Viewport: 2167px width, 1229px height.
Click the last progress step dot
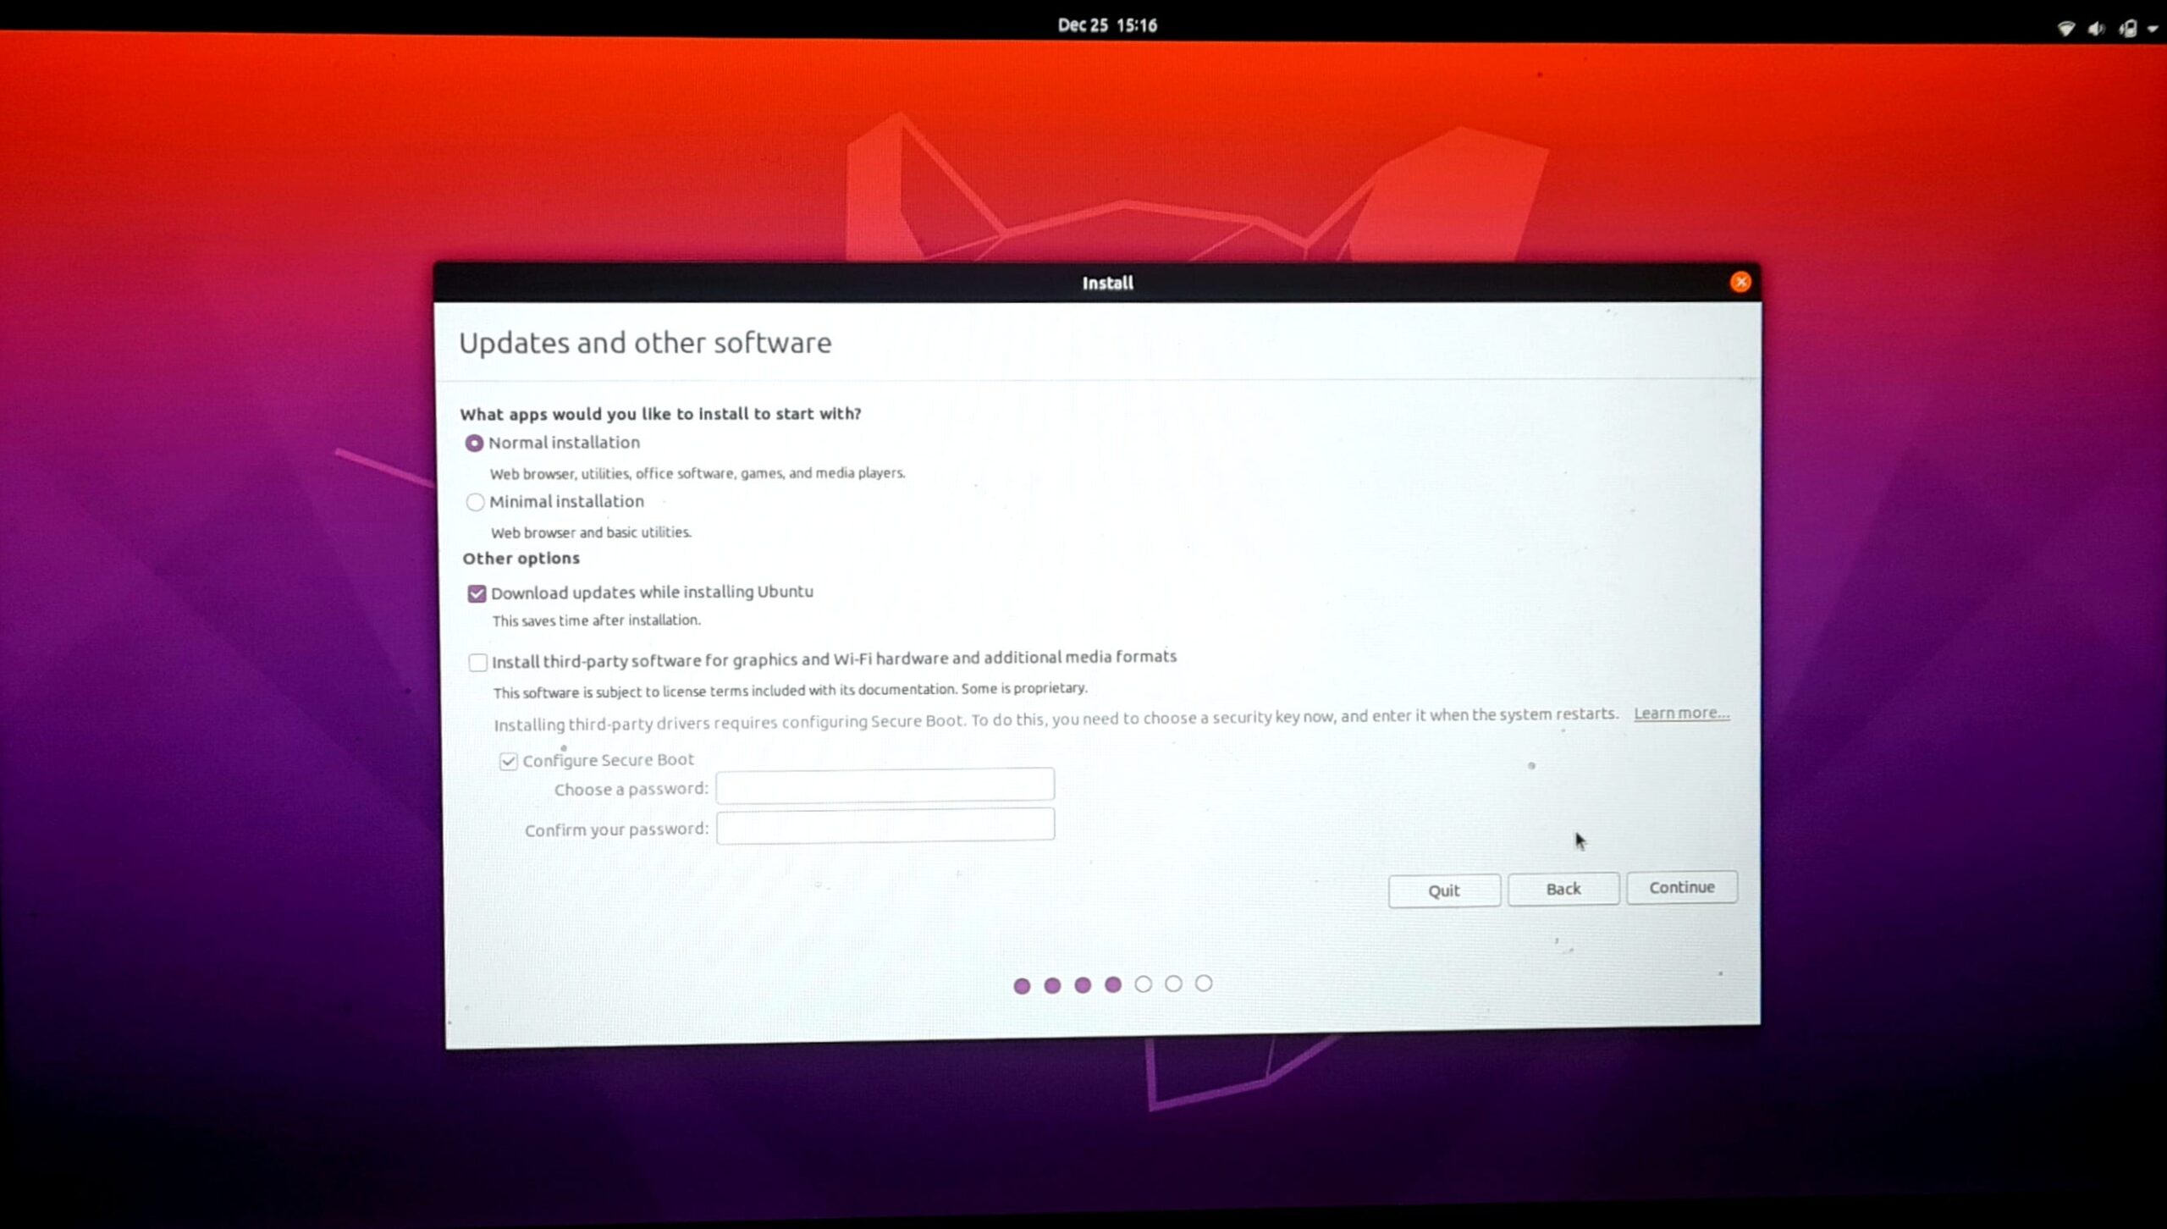[1203, 984]
